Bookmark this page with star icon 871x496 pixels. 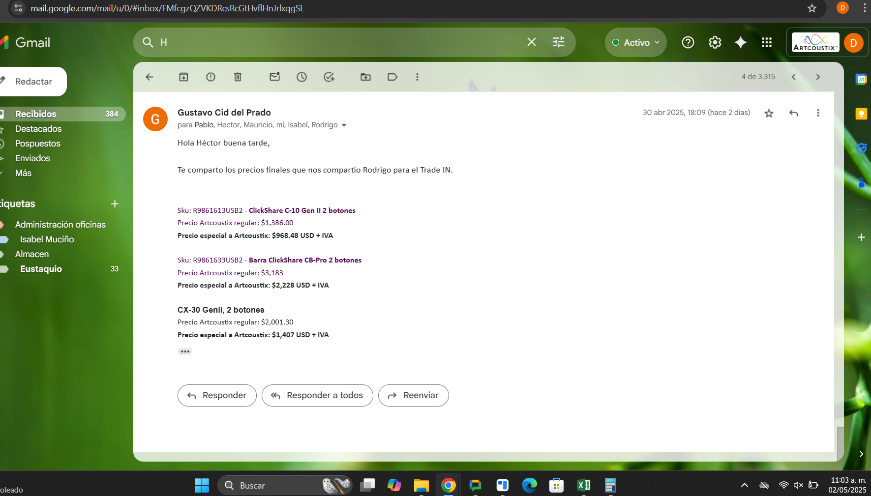812,8
